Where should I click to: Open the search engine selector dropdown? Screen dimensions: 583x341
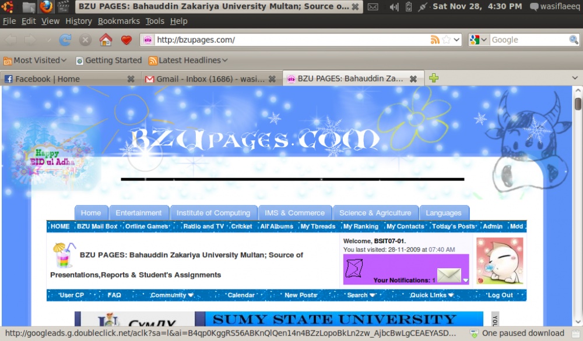(x=479, y=40)
